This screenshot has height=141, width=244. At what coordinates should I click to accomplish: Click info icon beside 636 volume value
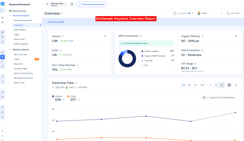[63, 100]
